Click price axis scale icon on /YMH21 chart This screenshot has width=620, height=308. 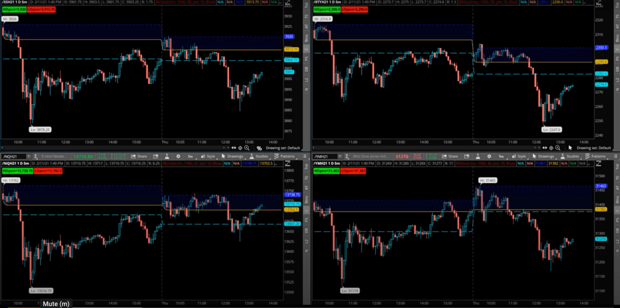[599, 163]
